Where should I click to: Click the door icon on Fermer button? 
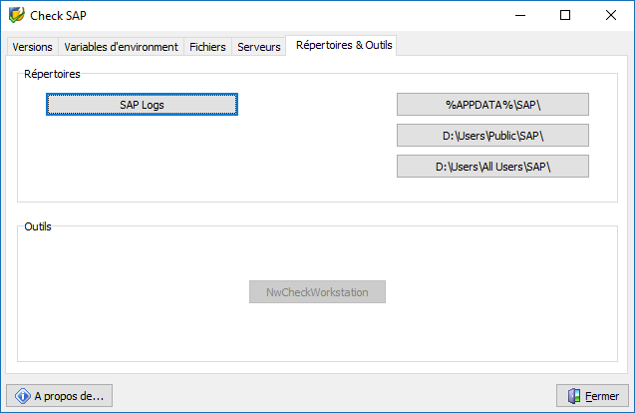pos(574,396)
